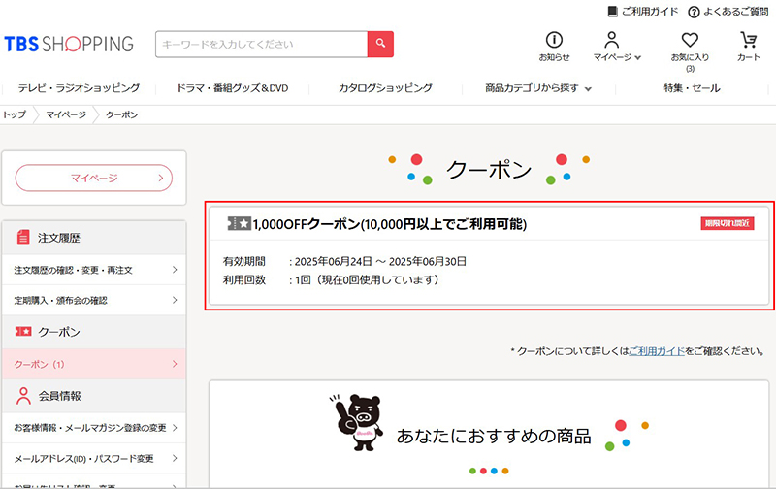The height and width of the screenshot is (489, 776).
Task: Open 注文履歴の確認・変更・再注文 sidebar item
Action: (x=94, y=270)
